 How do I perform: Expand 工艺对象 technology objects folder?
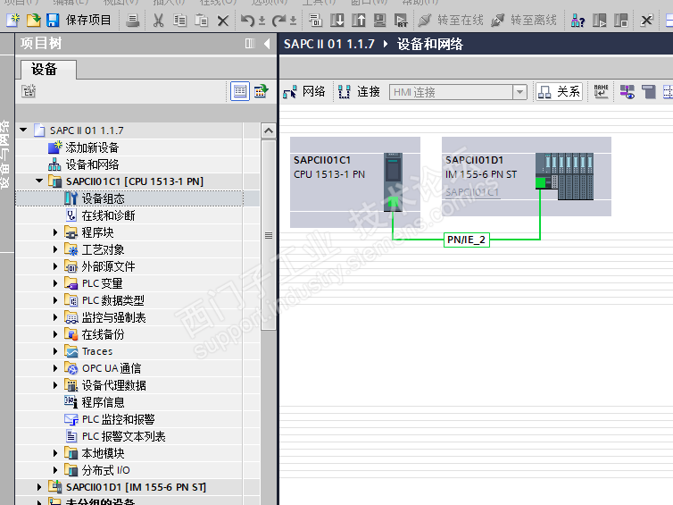pyautogui.click(x=55, y=249)
